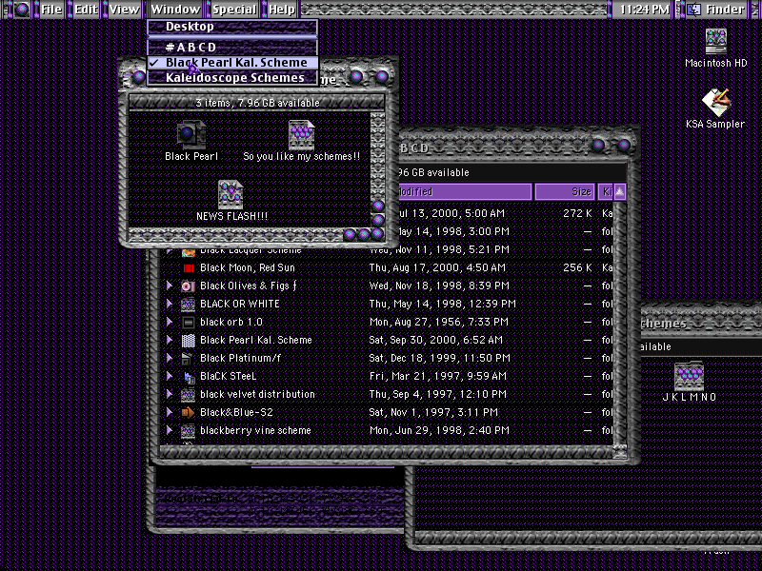The image size is (762, 571).
Task: Select the NEWS FLASH!!! document icon
Action: (231, 195)
